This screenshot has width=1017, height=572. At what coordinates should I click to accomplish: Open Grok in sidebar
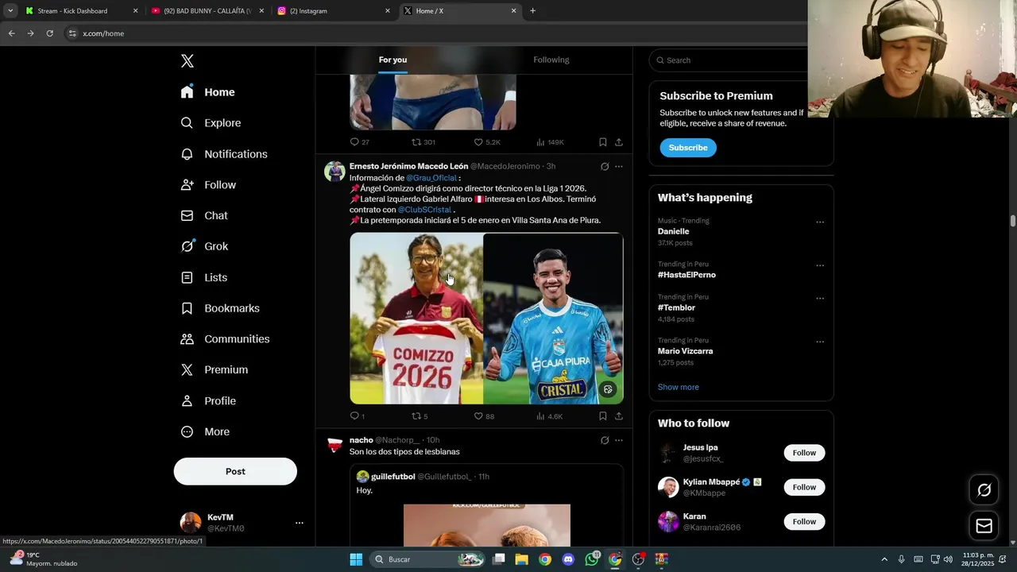pyautogui.click(x=205, y=246)
